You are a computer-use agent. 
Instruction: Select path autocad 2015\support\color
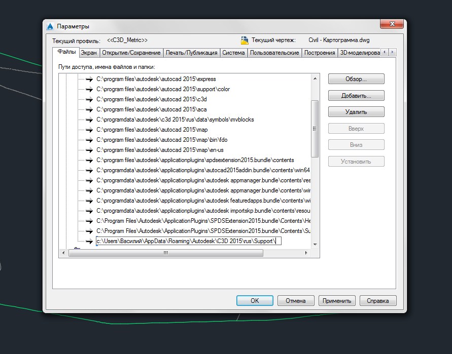click(163, 89)
